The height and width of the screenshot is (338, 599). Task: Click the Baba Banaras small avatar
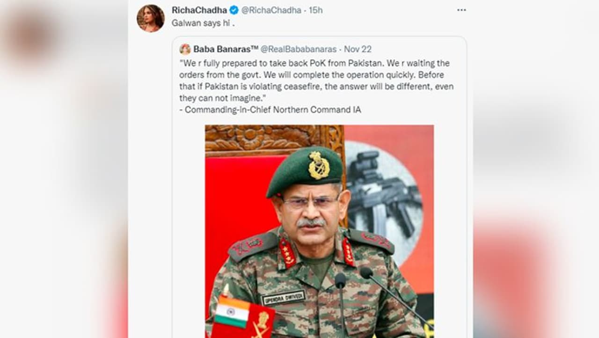tap(185, 49)
